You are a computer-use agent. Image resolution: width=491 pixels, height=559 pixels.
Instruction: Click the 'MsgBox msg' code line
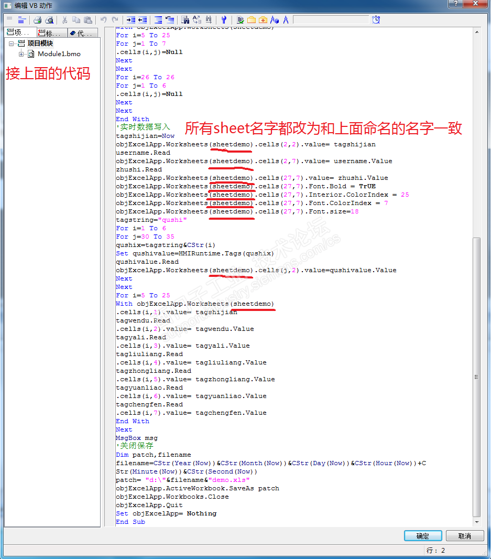(x=137, y=438)
